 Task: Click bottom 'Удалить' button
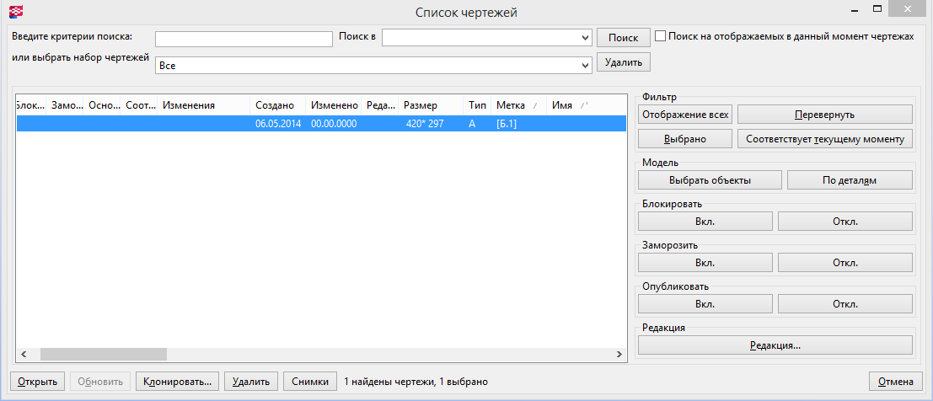251,382
